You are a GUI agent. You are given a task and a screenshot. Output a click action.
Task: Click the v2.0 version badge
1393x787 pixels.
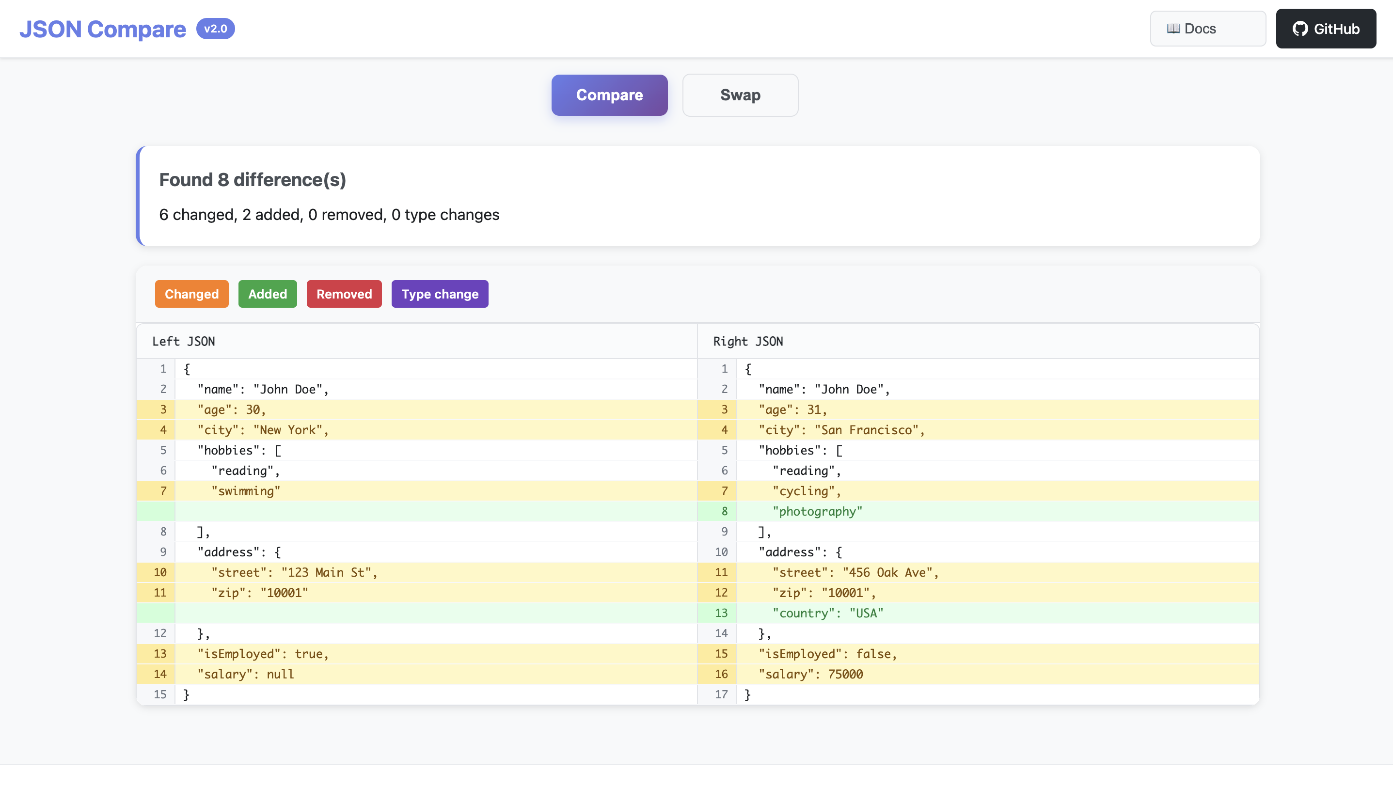coord(215,29)
